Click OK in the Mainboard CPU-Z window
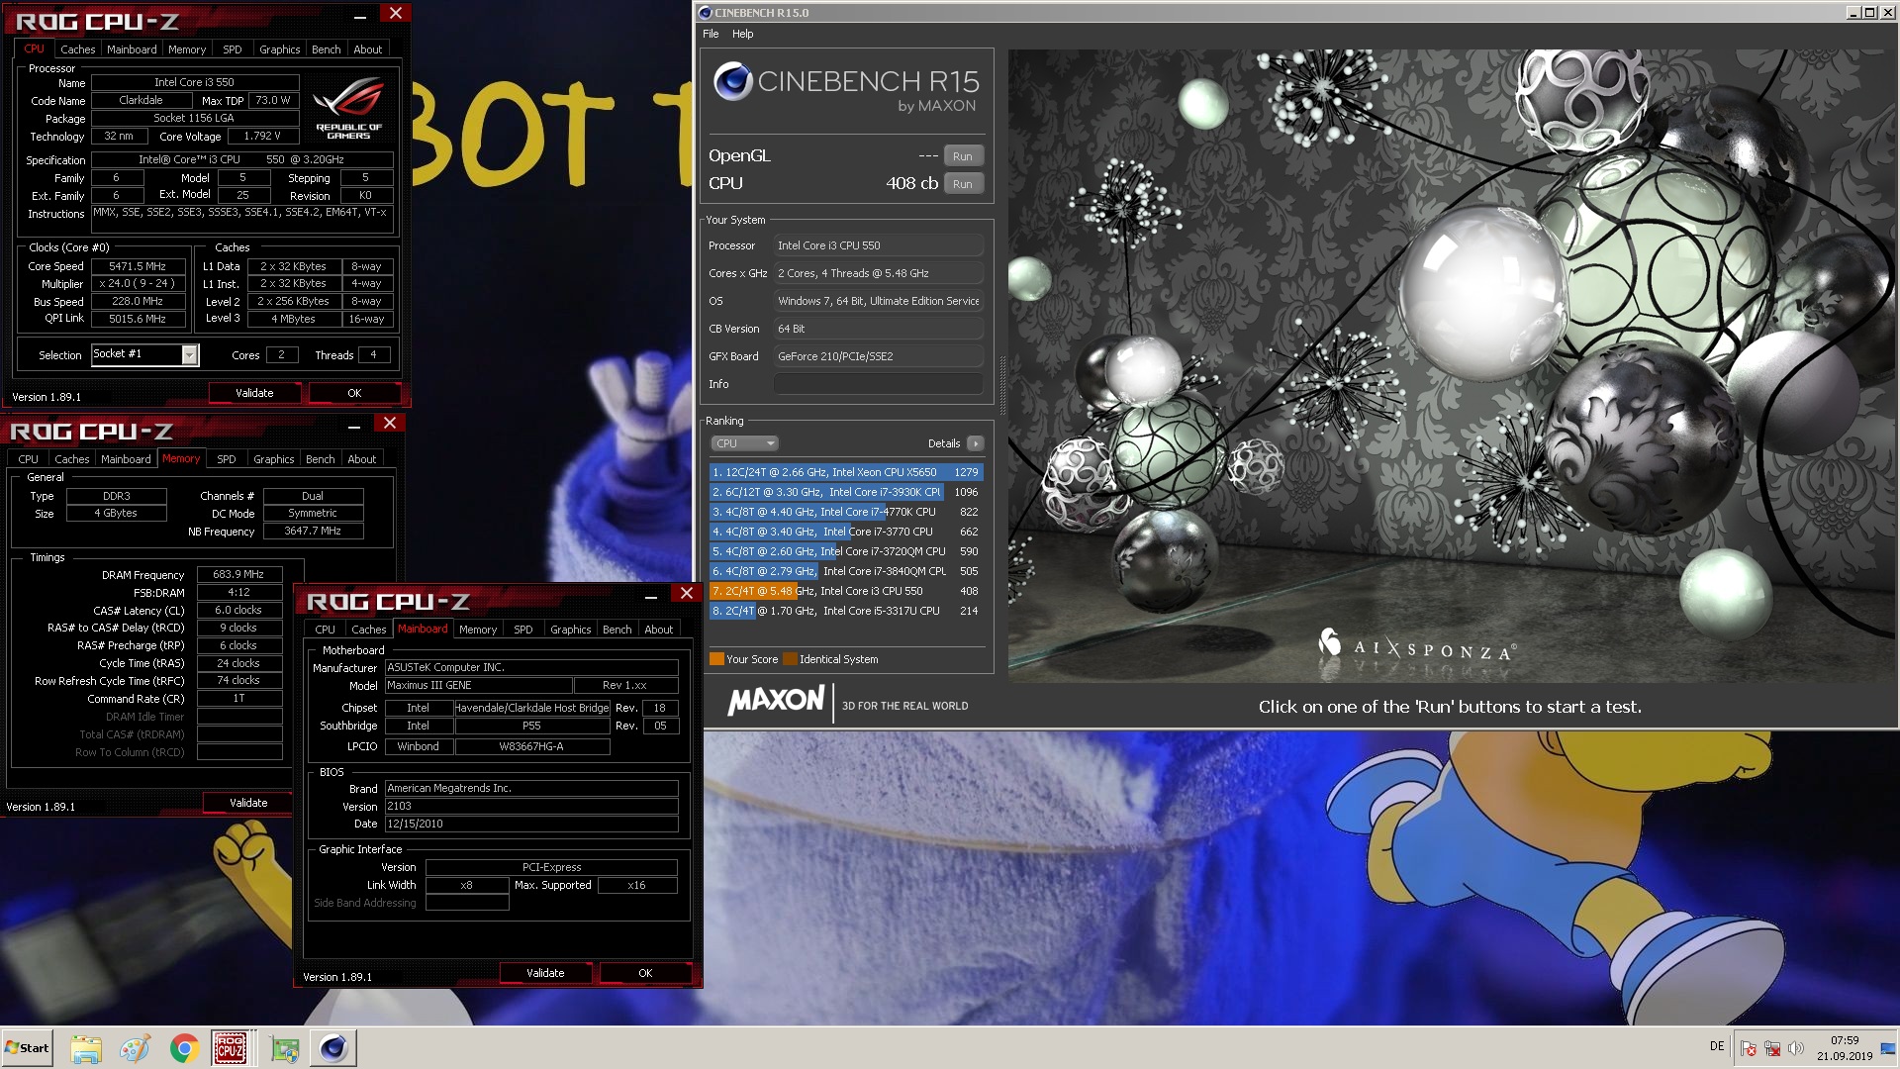The width and height of the screenshot is (1900, 1069). point(645,973)
